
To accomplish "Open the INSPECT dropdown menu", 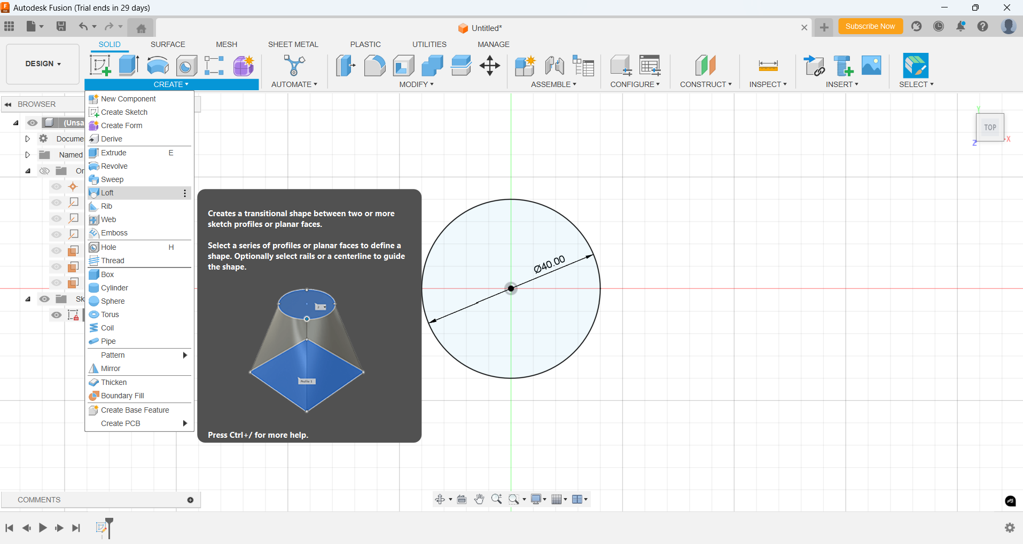I will pos(768,84).
